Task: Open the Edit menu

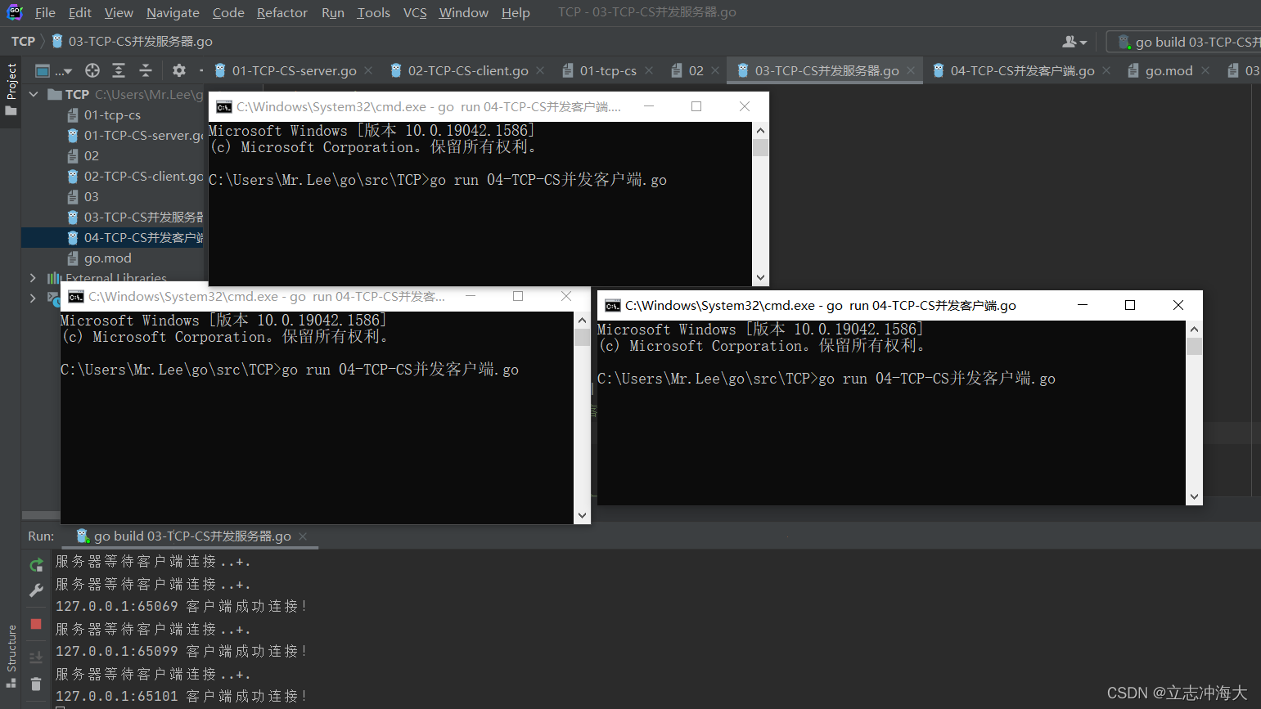Action: (80, 12)
